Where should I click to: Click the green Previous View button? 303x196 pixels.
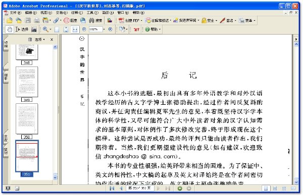(x=180, y=188)
